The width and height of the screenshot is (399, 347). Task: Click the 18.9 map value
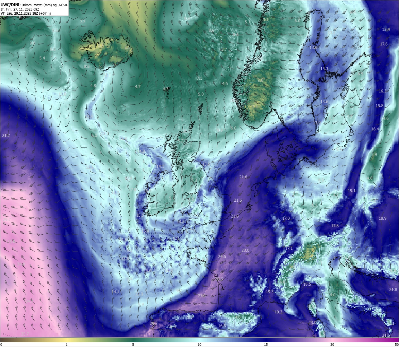pyautogui.click(x=382, y=218)
